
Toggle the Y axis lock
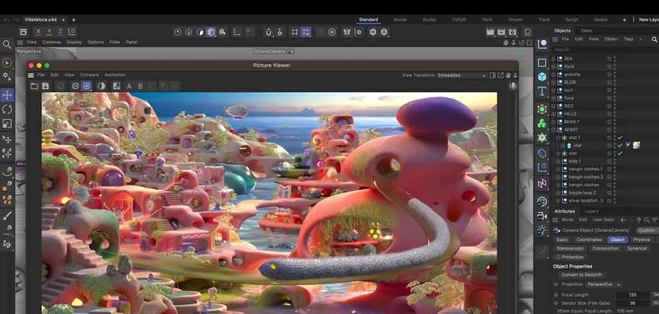click(x=49, y=32)
